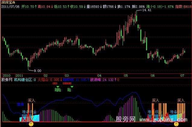Click the left green risk triangle marker
Viewport: 192px width, 127px height.
[x=58, y=87]
